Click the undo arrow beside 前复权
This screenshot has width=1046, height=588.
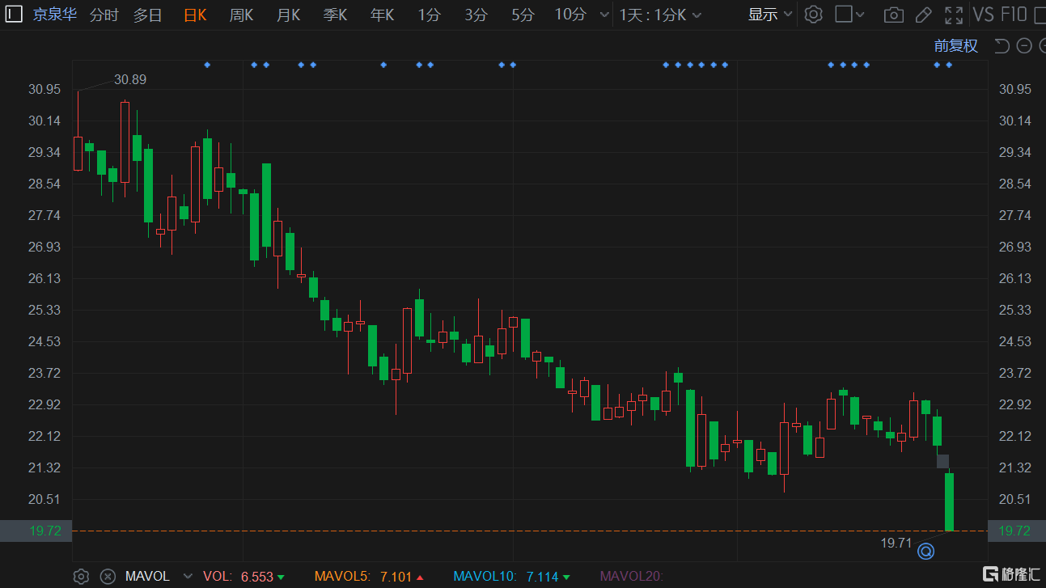[1002, 46]
